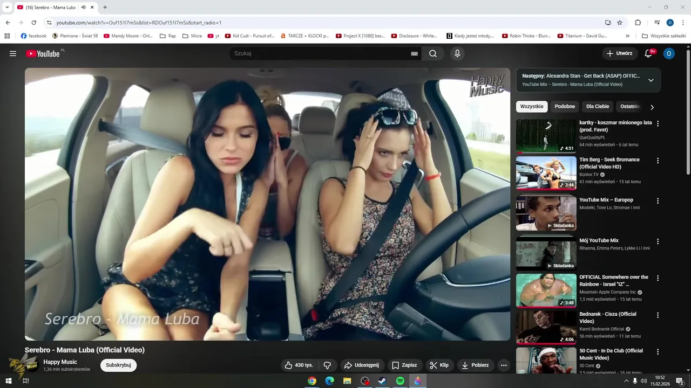Open the Titanium - David Gu... bookmark
Viewport: 691px width, 388px height.
pos(582,36)
